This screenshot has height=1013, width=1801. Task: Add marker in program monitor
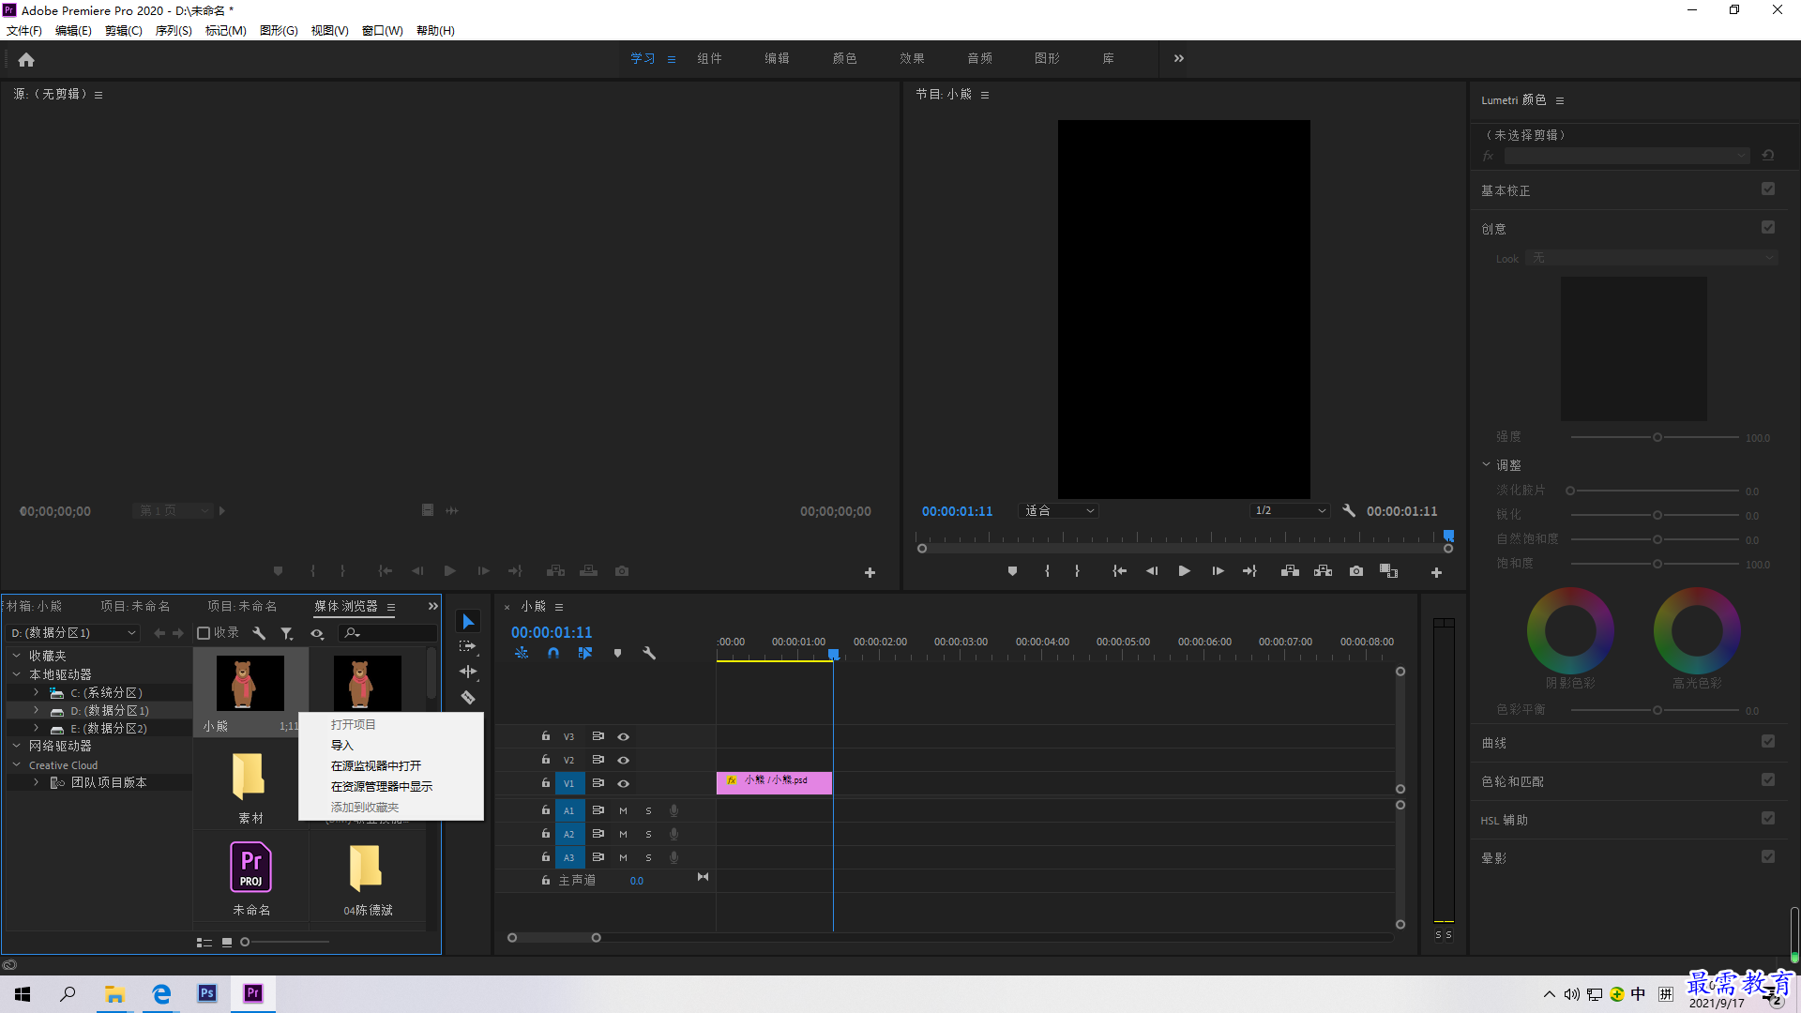click(1012, 571)
